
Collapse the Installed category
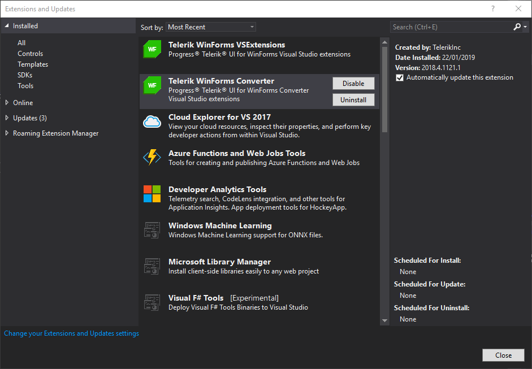tap(7, 26)
